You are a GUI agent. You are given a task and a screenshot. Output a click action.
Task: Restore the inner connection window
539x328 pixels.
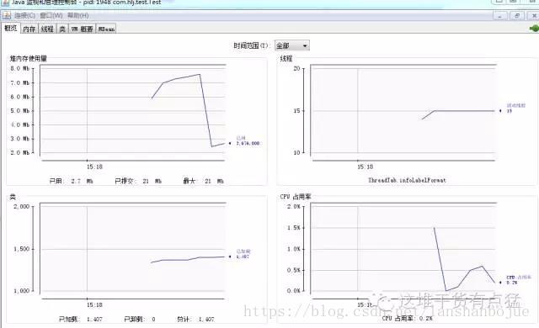click(x=517, y=16)
